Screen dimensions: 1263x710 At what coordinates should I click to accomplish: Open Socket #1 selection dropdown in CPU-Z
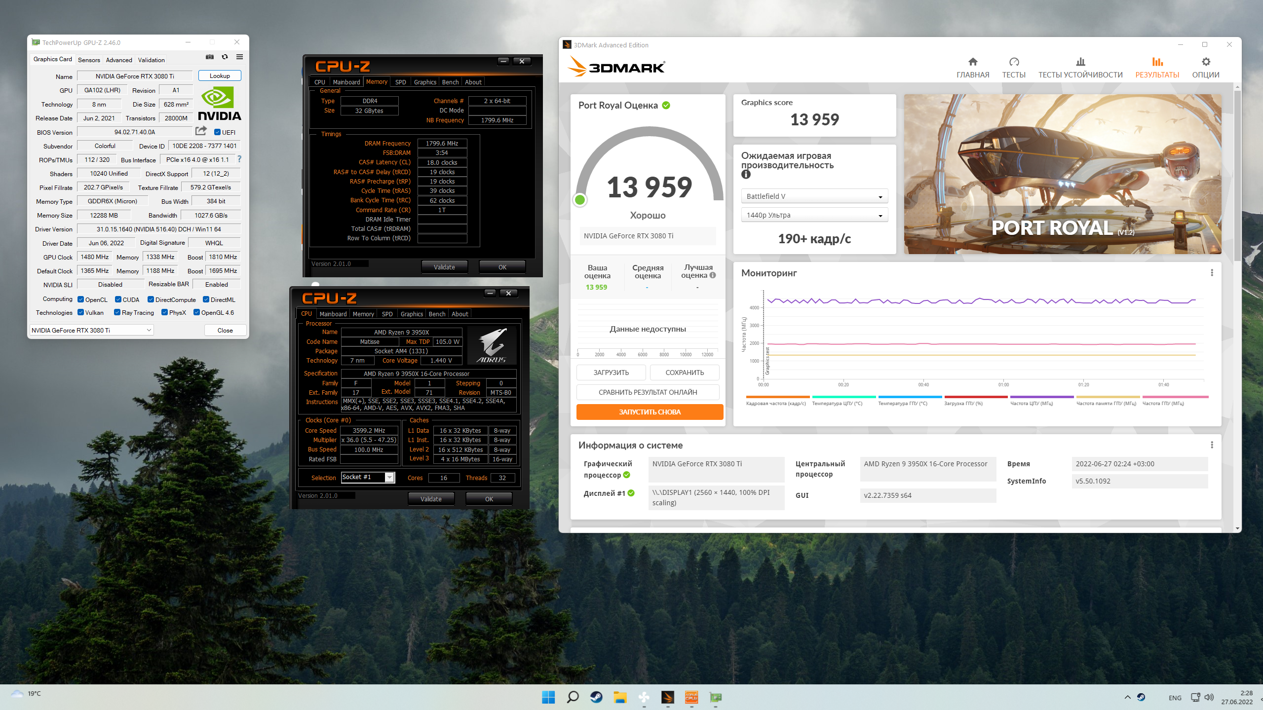[368, 477]
